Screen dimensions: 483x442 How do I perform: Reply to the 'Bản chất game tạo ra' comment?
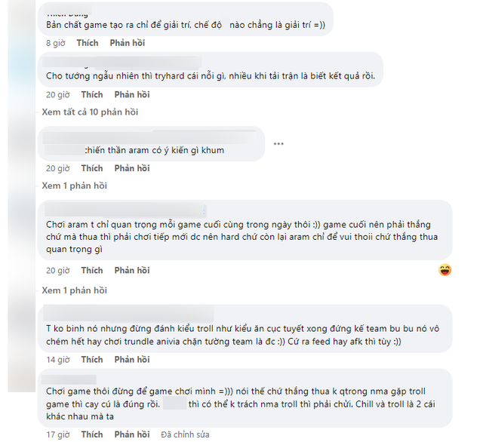(127, 43)
